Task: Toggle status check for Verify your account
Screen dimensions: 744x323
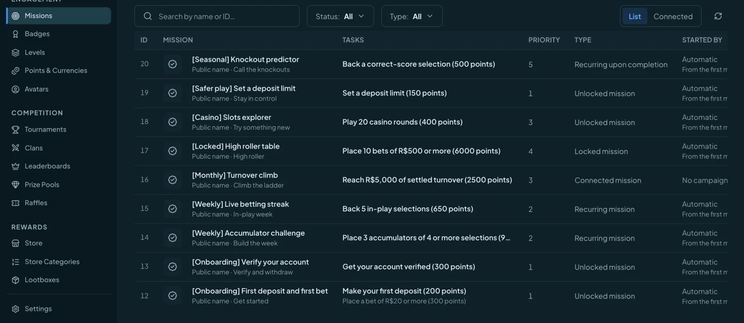Action: tap(173, 267)
